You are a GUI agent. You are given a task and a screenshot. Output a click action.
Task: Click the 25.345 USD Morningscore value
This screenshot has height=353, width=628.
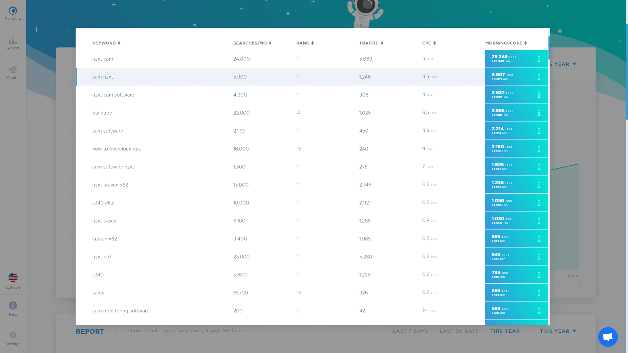click(x=504, y=57)
